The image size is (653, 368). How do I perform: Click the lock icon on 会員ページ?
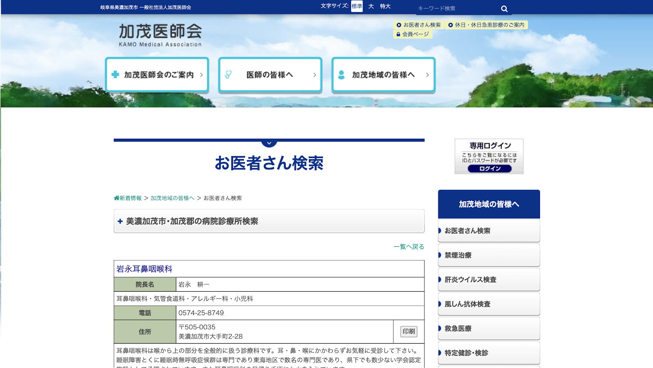point(398,35)
